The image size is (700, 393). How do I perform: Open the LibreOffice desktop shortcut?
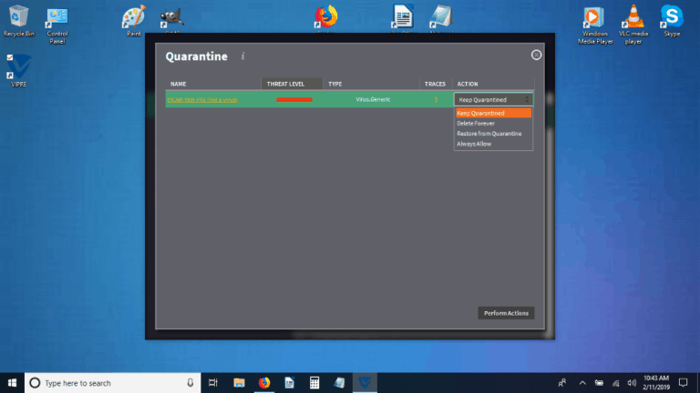click(x=402, y=18)
